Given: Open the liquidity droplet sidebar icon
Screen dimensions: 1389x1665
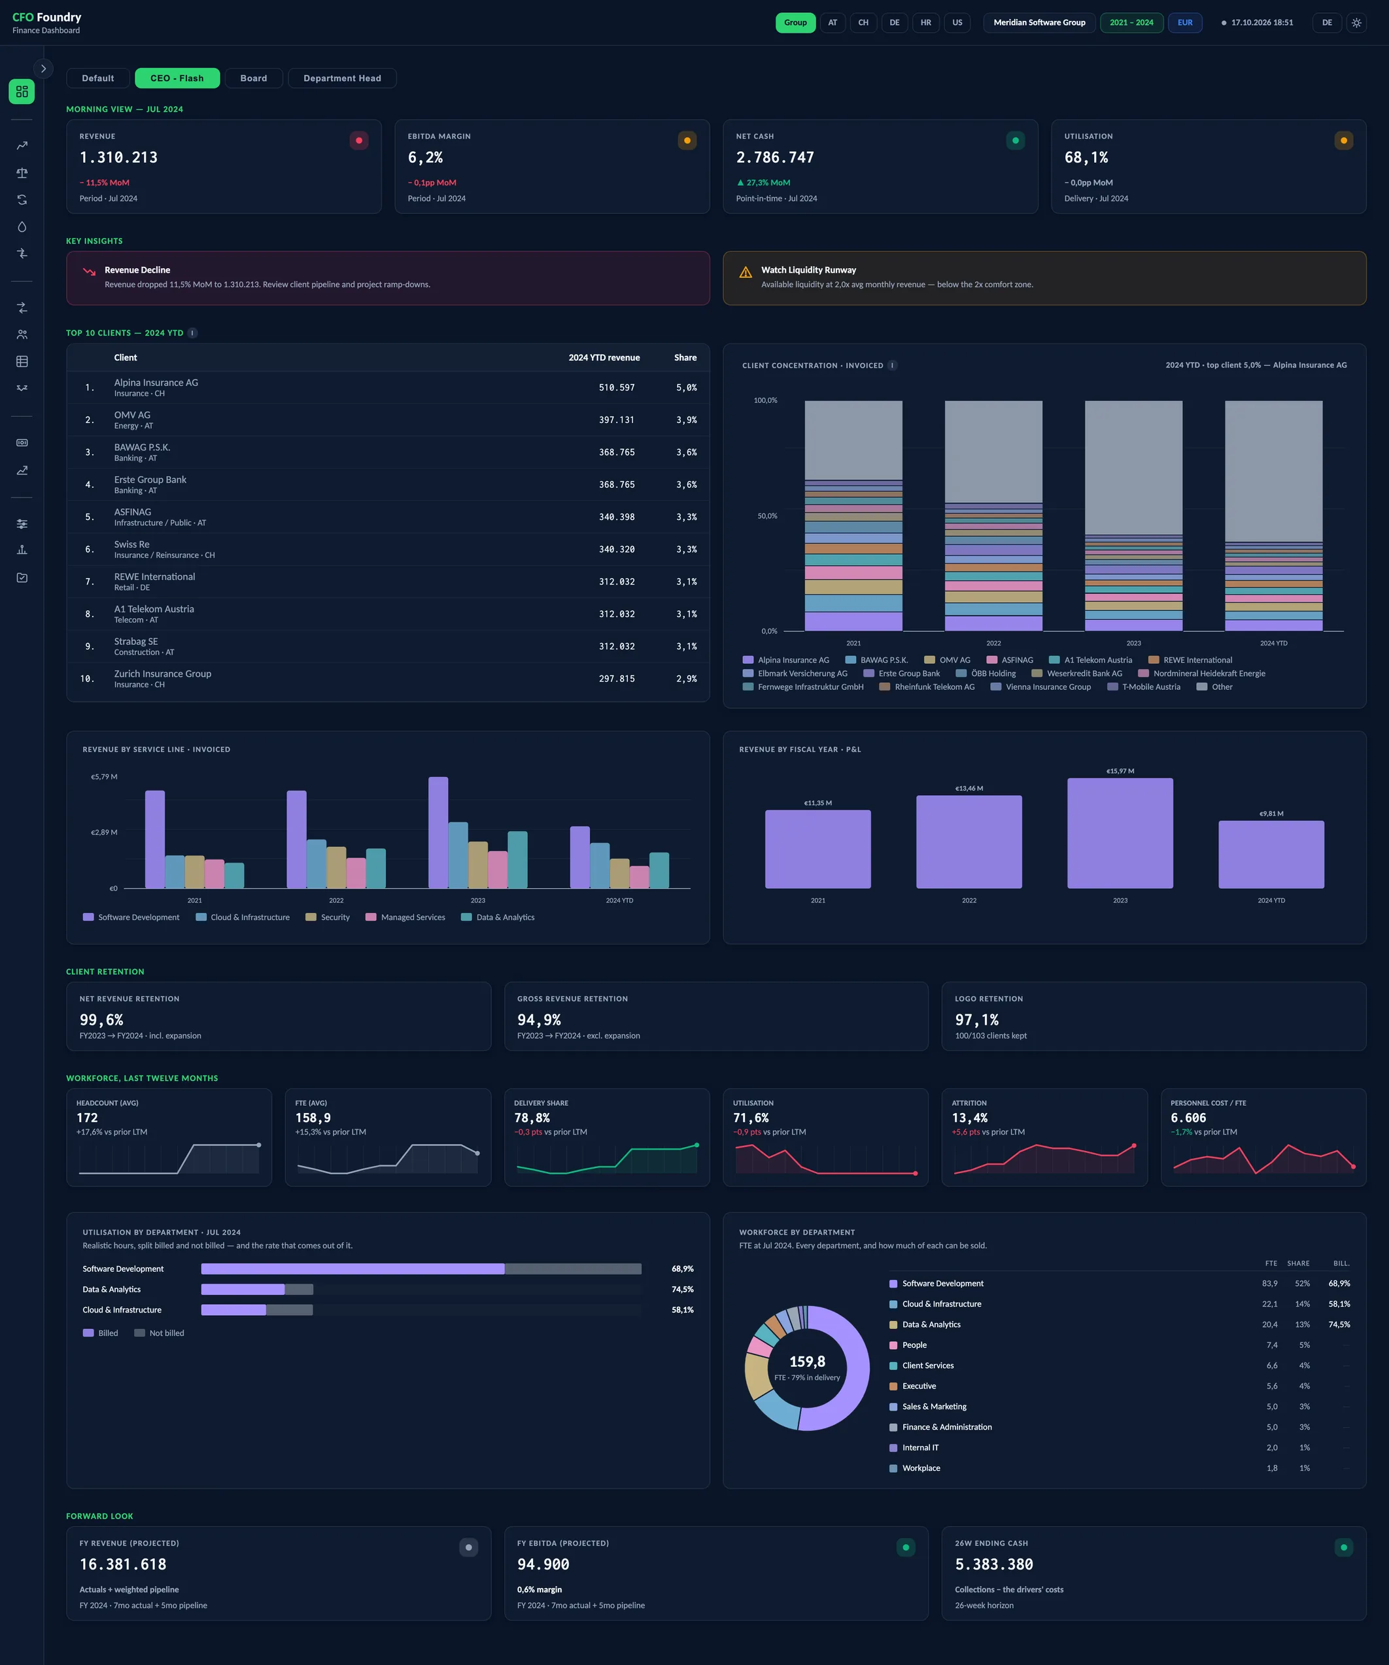Looking at the screenshot, I should (x=22, y=226).
